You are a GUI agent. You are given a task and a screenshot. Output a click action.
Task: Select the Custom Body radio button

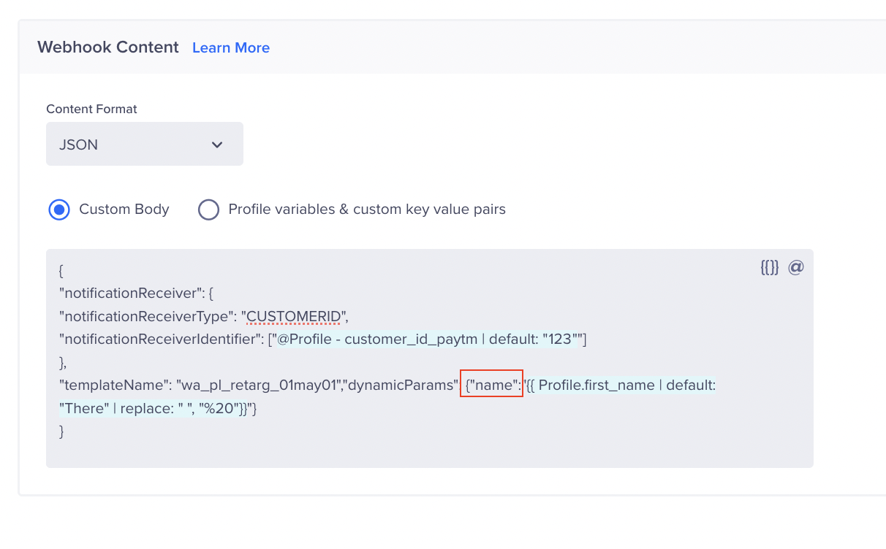(59, 210)
